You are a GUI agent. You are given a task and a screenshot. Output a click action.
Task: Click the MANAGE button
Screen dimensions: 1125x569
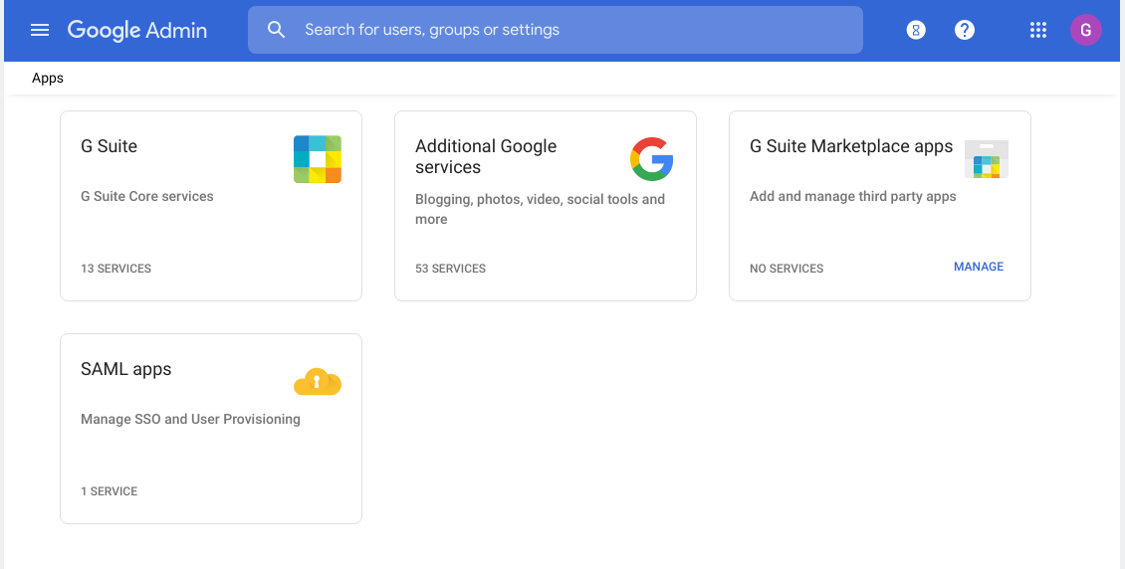tap(979, 267)
